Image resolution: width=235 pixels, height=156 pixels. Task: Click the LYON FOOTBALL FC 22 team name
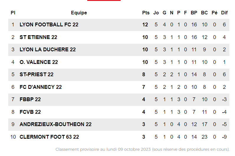pos(49,25)
